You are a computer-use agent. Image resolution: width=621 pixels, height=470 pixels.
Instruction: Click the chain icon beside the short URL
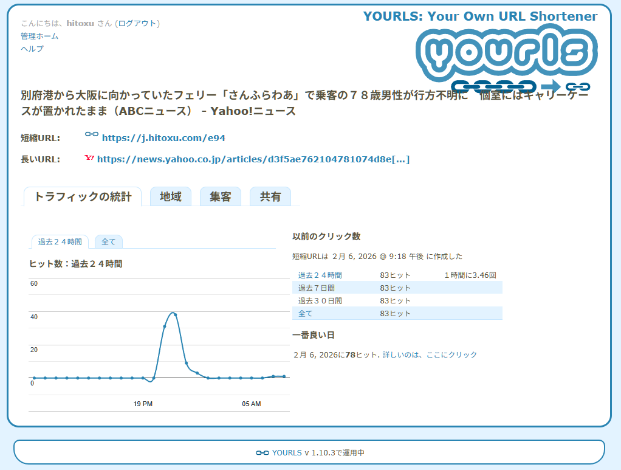(91, 134)
